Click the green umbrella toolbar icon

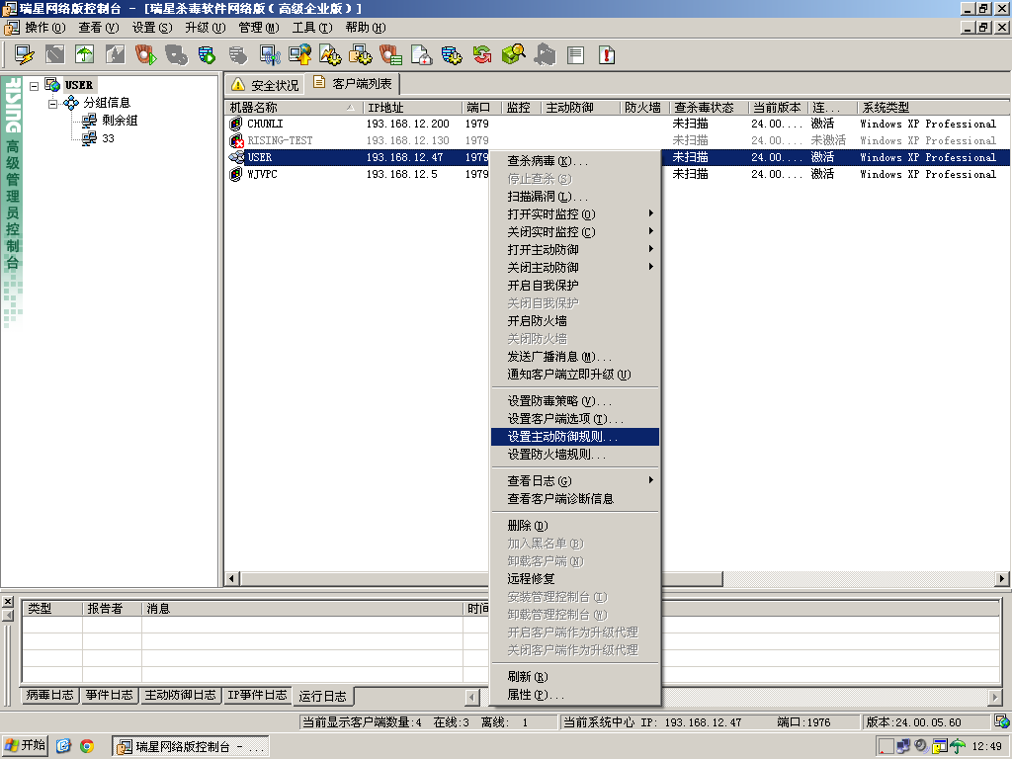click(x=85, y=54)
